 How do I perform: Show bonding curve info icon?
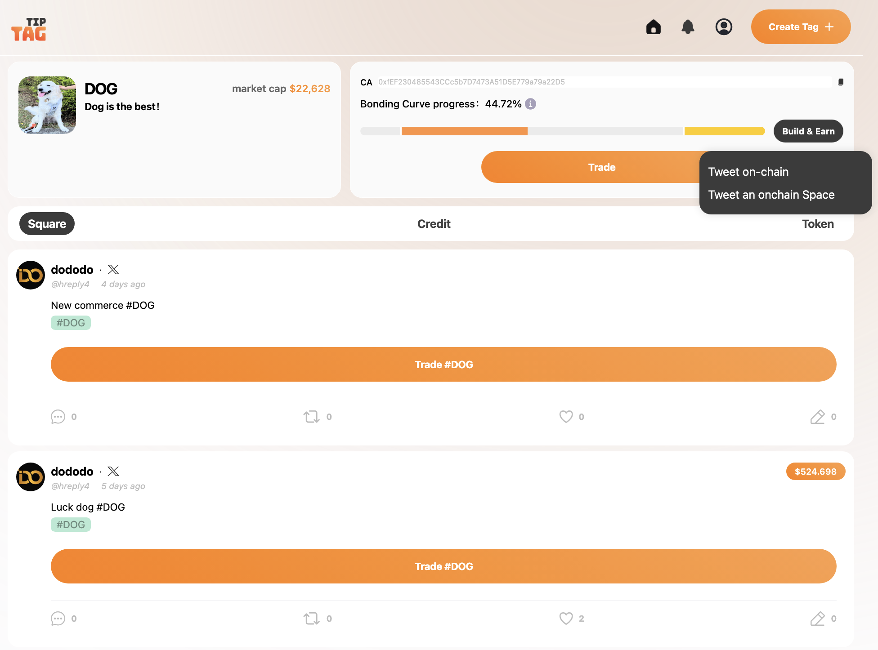point(531,104)
